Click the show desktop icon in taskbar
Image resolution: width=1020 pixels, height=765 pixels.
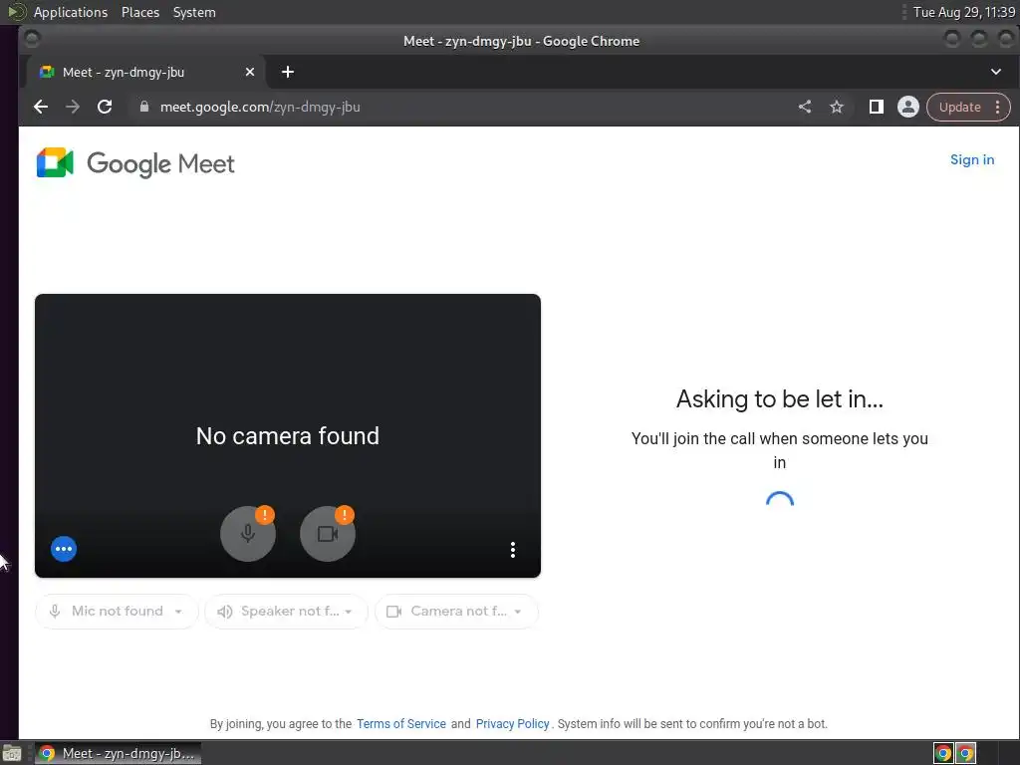point(12,753)
